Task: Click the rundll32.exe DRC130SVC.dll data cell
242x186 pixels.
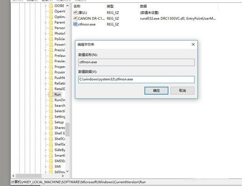Action: coord(178,18)
